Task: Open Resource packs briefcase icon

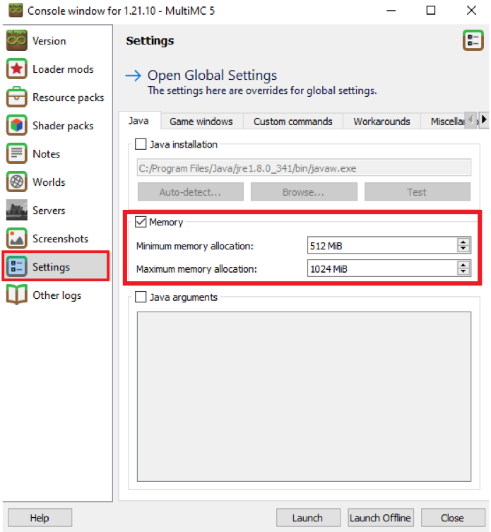Action: point(16,97)
